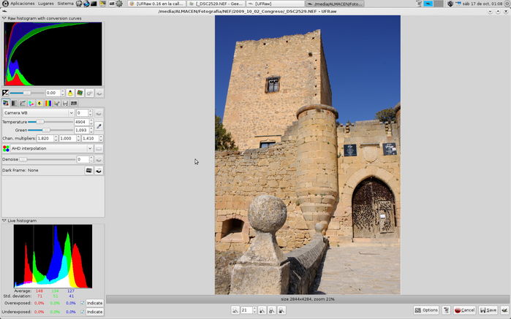Reset white balance to initial value
The height and width of the screenshot is (319, 511).
(x=99, y=113)
